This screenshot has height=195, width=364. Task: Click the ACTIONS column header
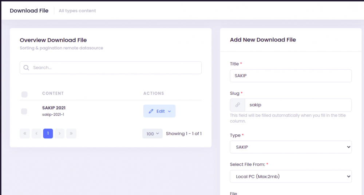154,93
